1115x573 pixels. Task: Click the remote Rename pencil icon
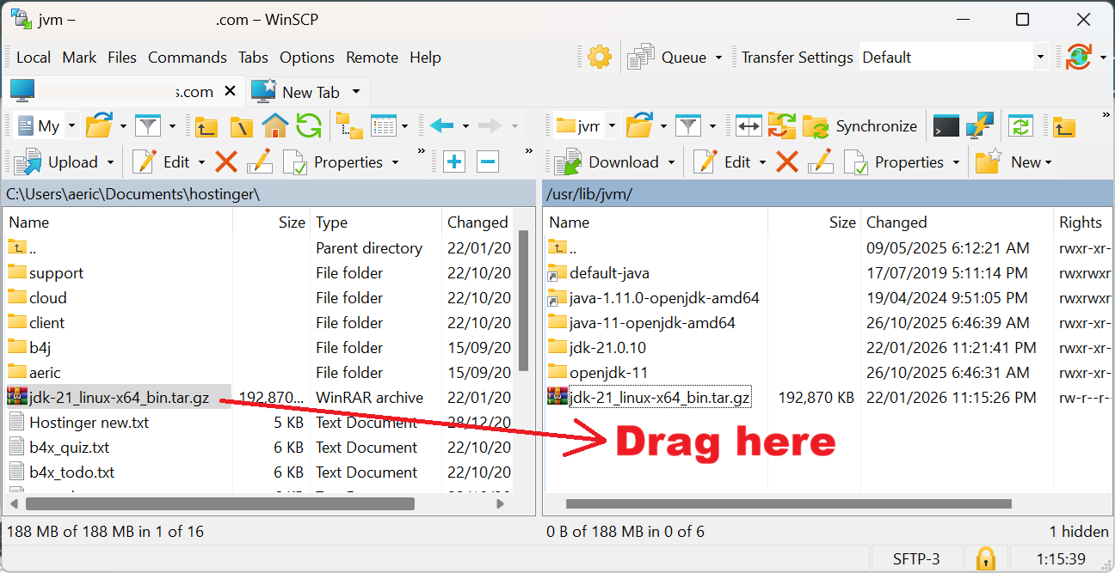pyautogui.click(x=820, y=162)
